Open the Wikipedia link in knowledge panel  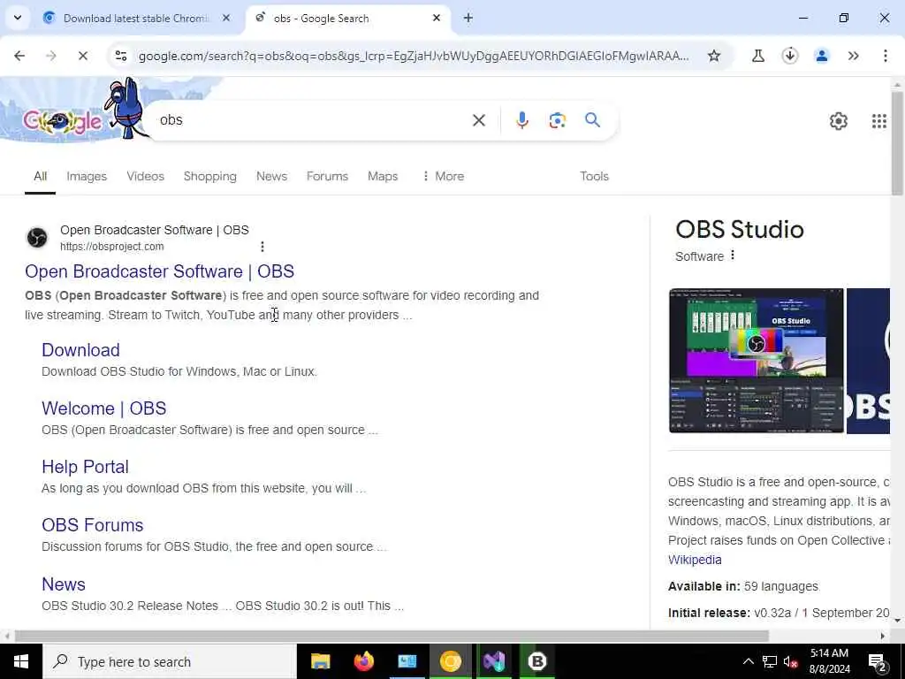click(695, 560)
